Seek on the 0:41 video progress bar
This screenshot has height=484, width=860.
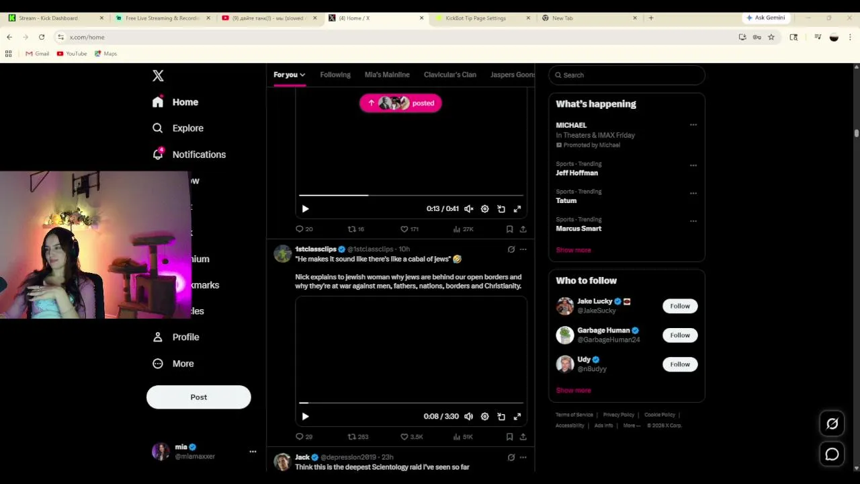pos(411,196)
